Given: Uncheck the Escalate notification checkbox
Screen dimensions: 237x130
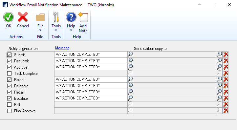Looking at the screenshot, I should [10, 98].
